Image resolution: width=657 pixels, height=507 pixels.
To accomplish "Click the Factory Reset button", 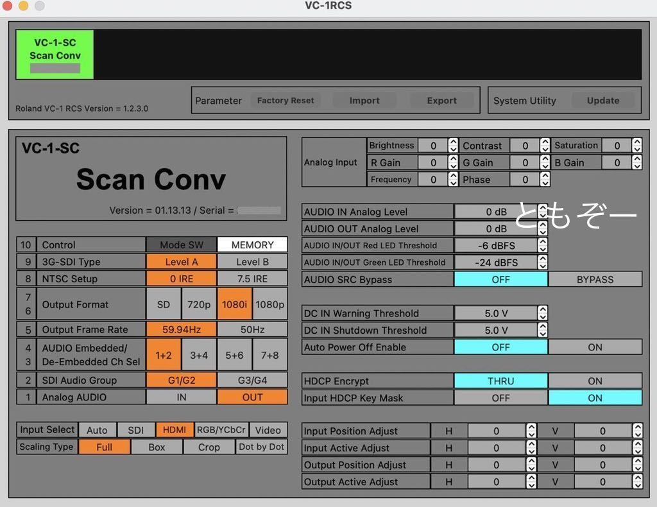I will point(286,101).
